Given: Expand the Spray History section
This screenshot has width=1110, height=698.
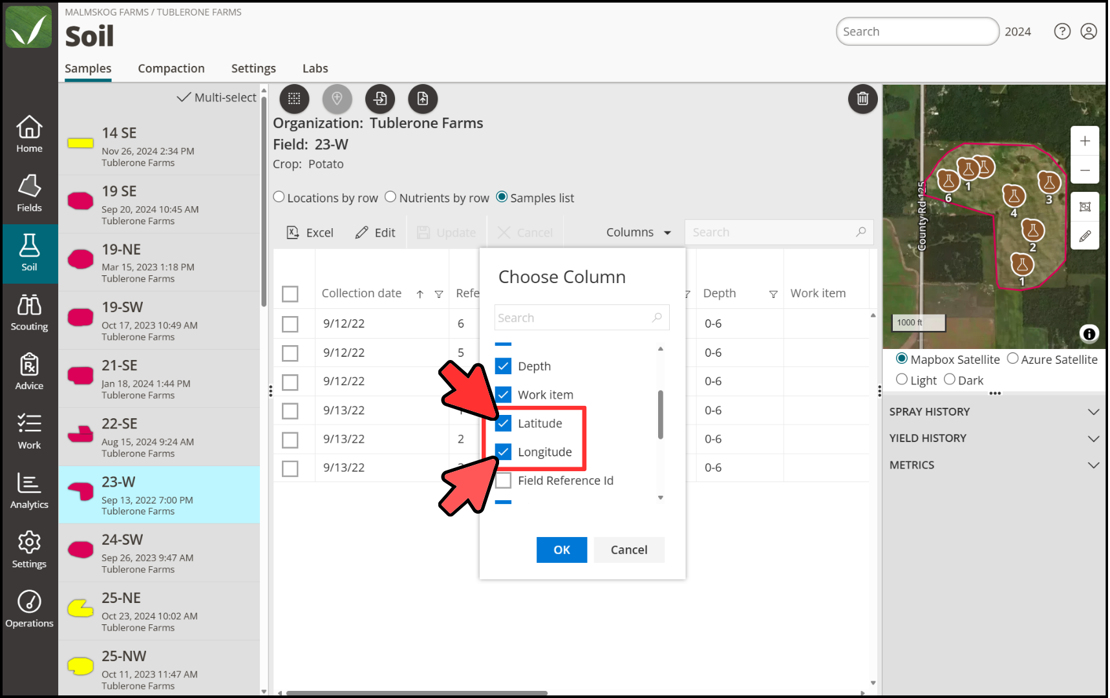Looking at the screenshot, I should pos(994,412).
